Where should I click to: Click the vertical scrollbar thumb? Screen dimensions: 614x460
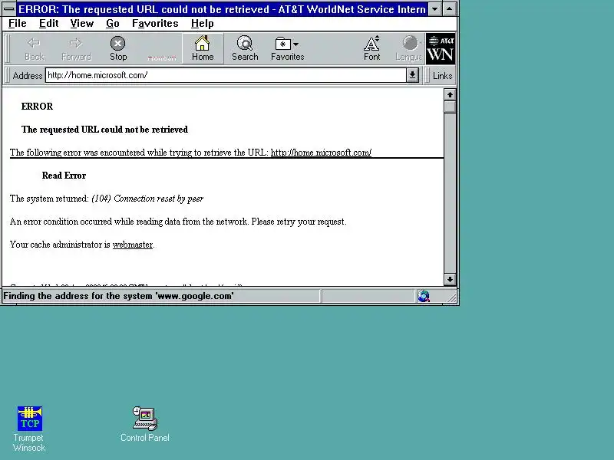click(450, 107)
